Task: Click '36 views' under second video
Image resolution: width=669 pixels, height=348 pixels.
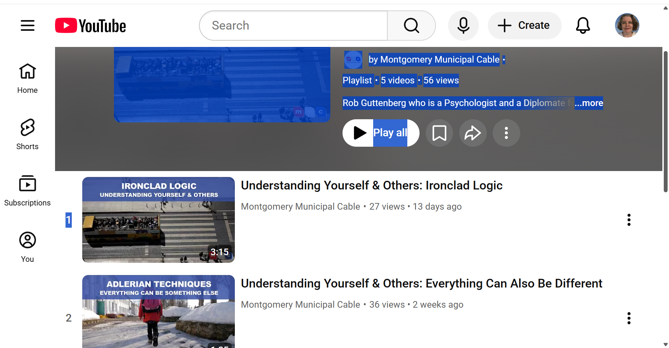Action: (387, 305)
